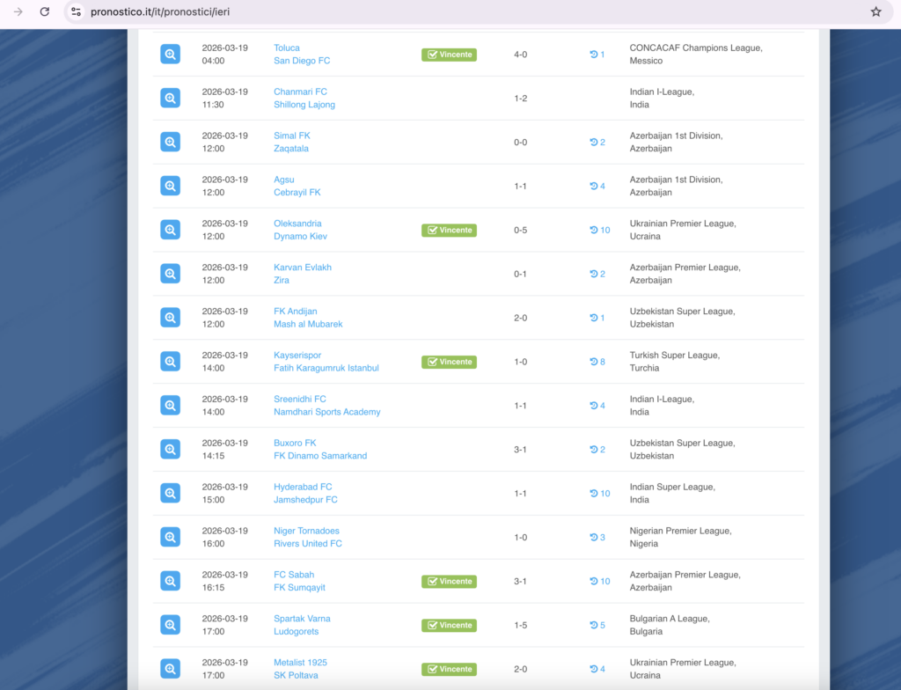
Task: Reload the page with browser refresh icon
Action: tap(45, 12)
